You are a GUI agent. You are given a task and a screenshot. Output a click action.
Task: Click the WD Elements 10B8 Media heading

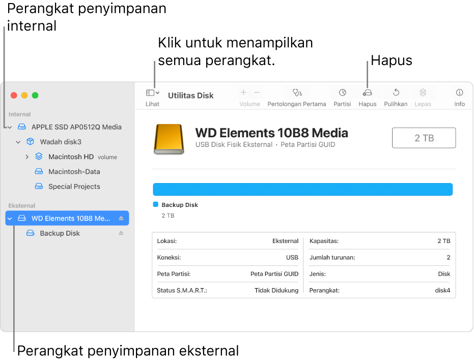[271, 133]
